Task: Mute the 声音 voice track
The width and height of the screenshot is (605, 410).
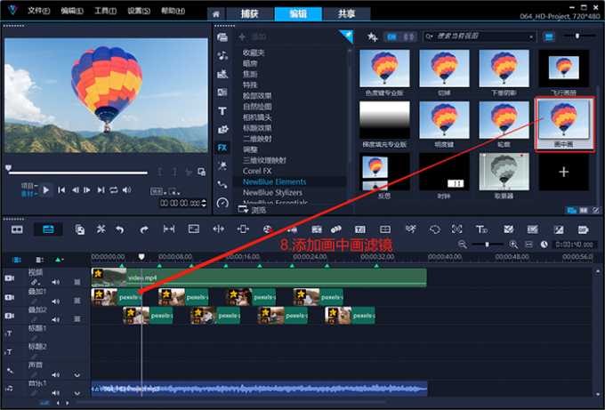Action: coord(55,375)
